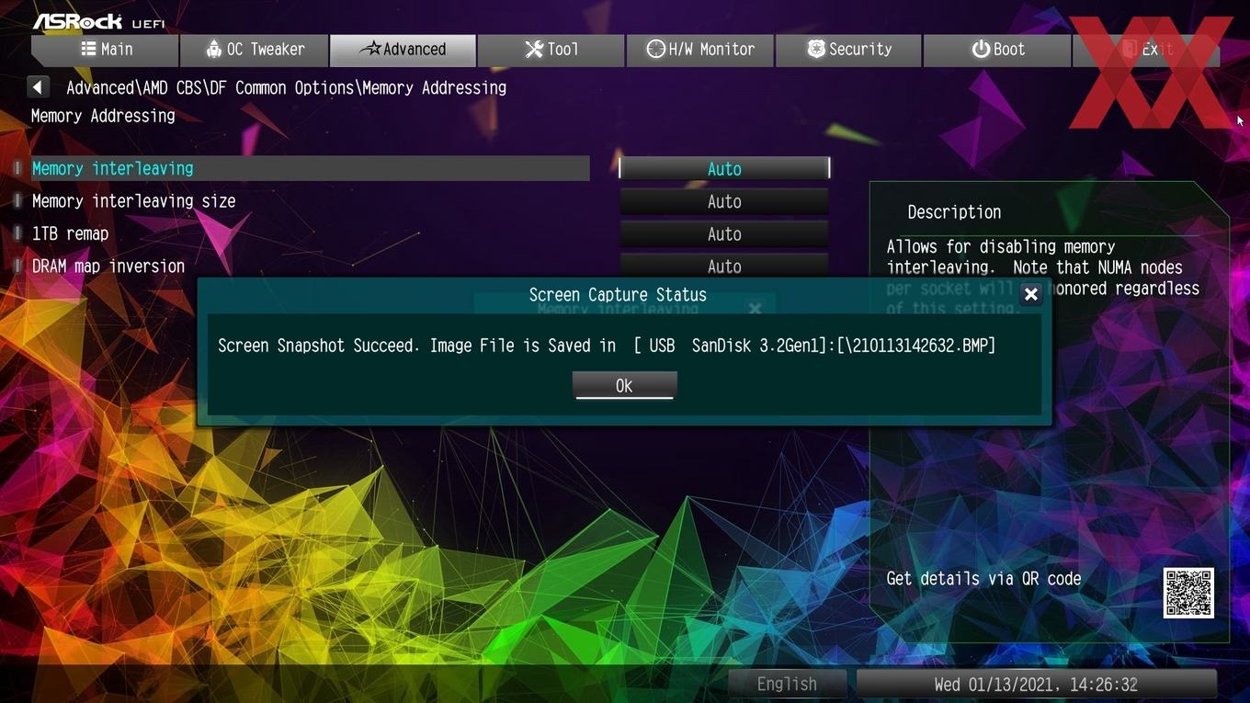Click the English language button
Viewport: 1250px width, 703px height.
787,684
